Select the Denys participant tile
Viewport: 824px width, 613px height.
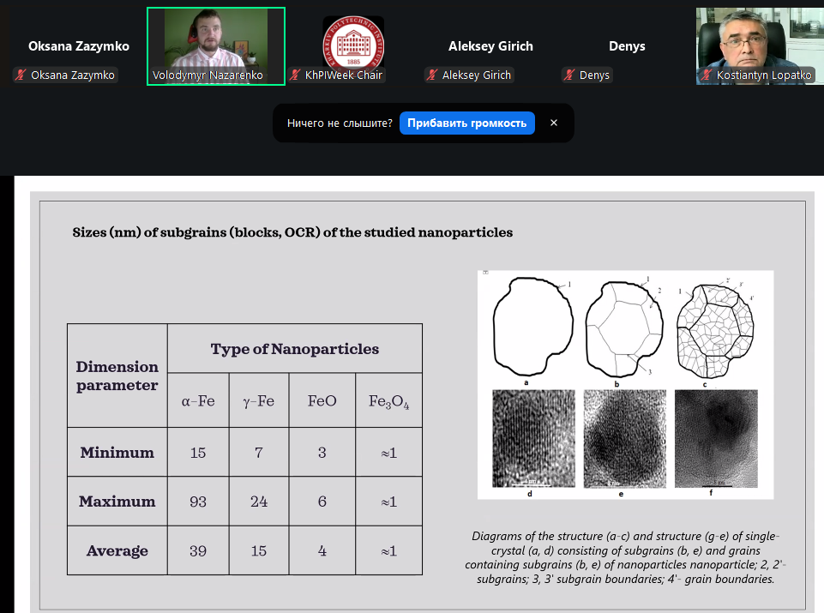[x=627, y=46]
